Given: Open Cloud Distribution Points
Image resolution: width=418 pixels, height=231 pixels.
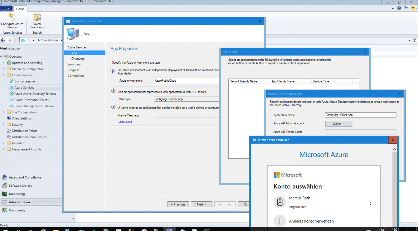Looking at the screenshot, I should pos(32,100).
